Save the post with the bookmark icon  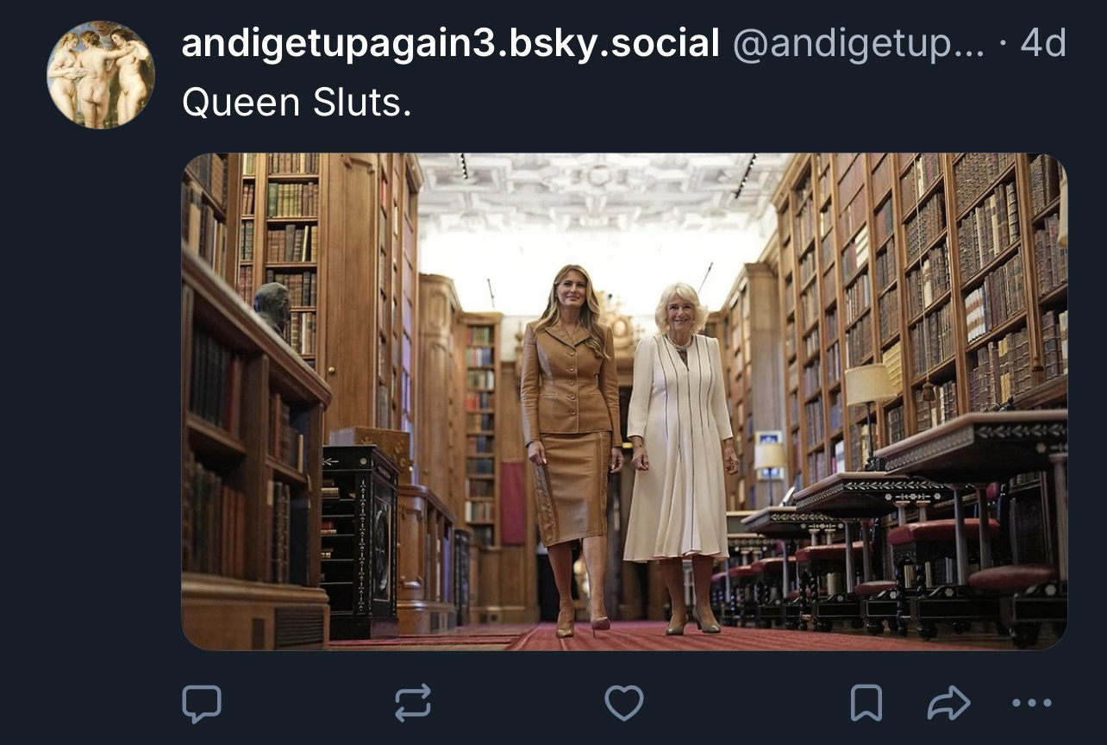coord(866,703)
